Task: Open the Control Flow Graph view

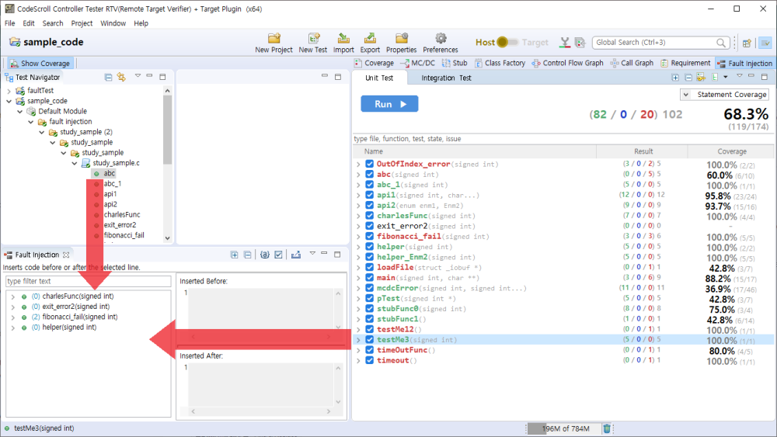Action: (566, 63)
